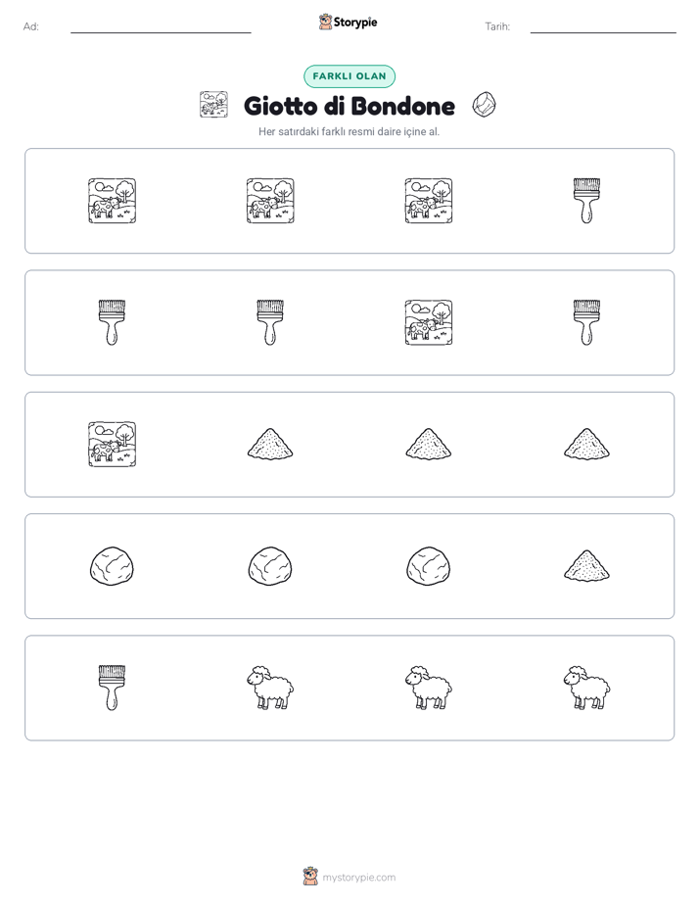
Task: Click the Storypie logo at the top
Action: pyautogui.click(x=348, y=22)
